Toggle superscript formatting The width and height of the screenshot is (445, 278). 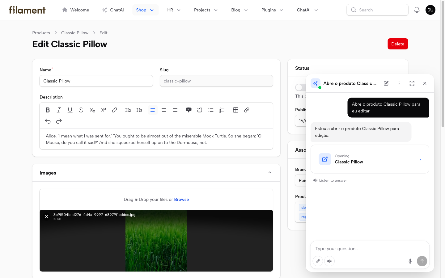(x=104, y=110)
